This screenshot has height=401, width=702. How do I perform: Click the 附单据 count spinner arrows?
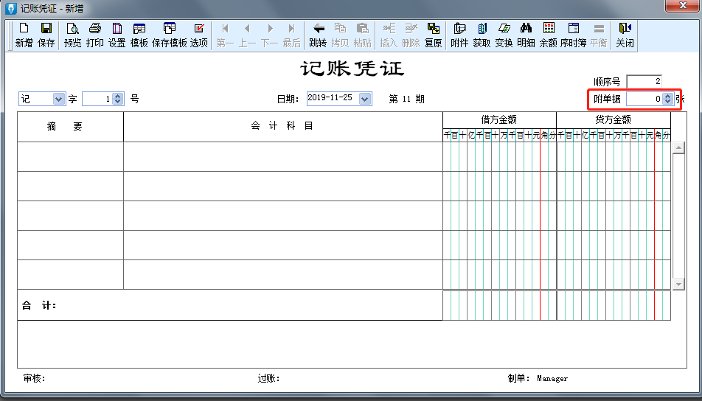(x=667, y=99)
